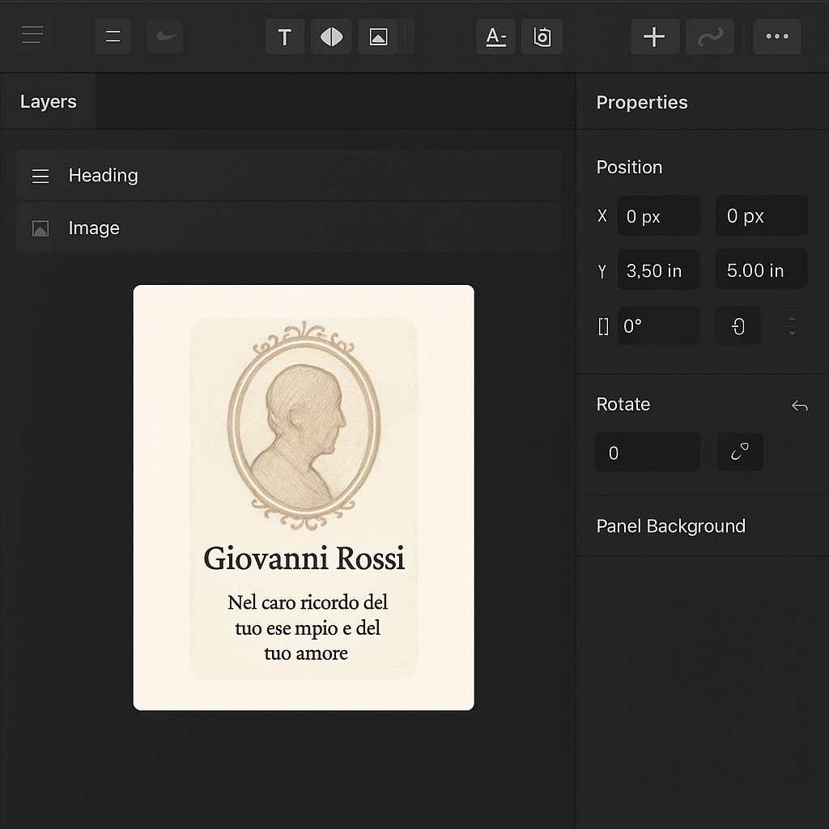Toggle the rotation handle next to Rotate field
This screenshot has height=829, width=829.
pyautogui.click(x=739, y=452)
